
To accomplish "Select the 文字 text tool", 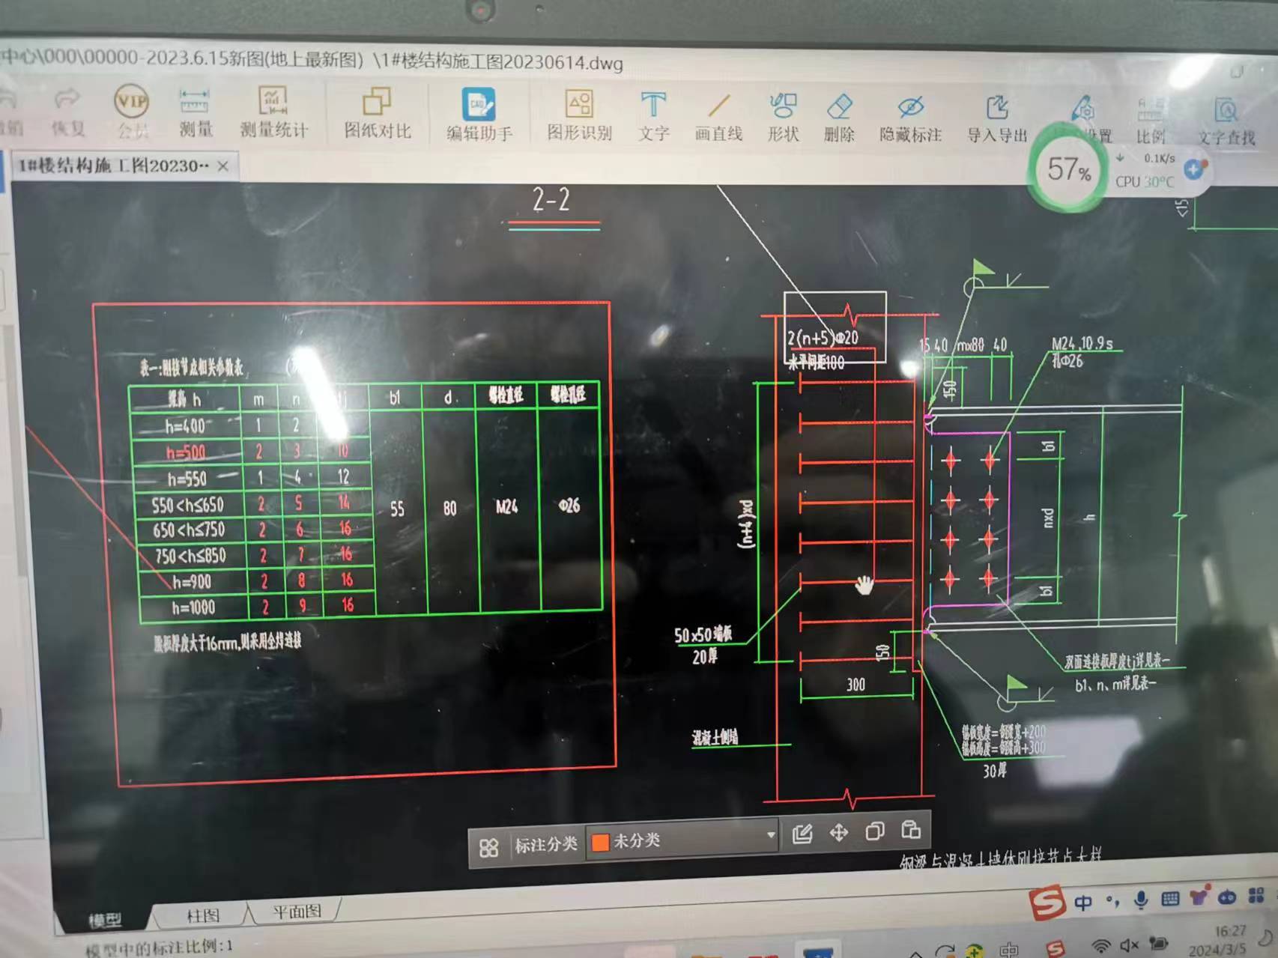I will 653,116.
